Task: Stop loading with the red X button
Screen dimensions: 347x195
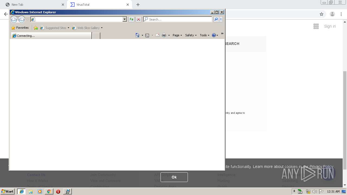Action: click(x=139, y=19)
